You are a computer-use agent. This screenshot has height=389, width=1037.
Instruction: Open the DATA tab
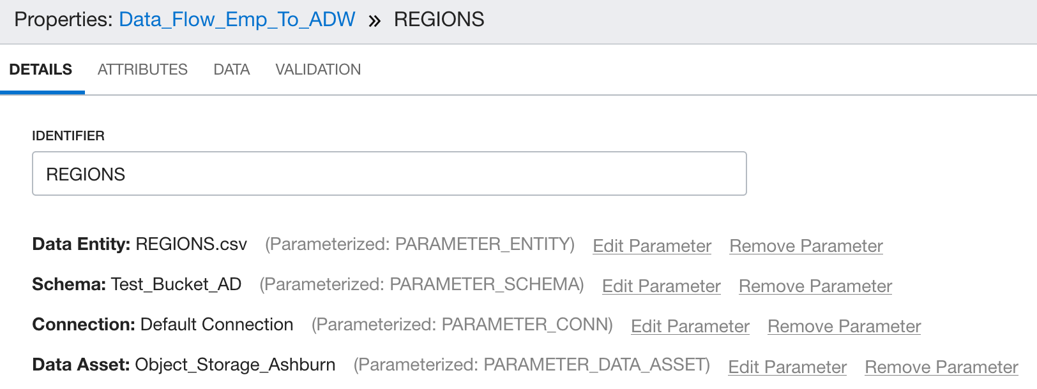coord(232,70)
